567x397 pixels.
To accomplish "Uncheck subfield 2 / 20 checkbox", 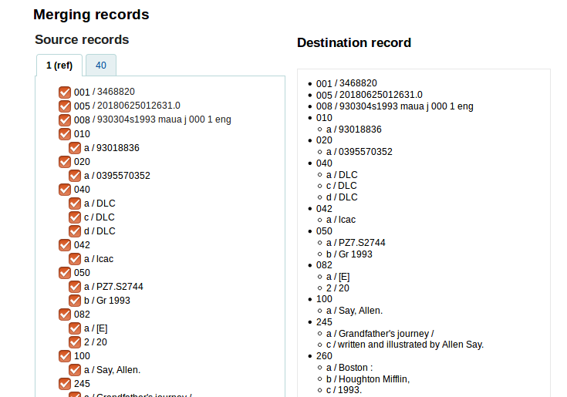I will (75, 342).
